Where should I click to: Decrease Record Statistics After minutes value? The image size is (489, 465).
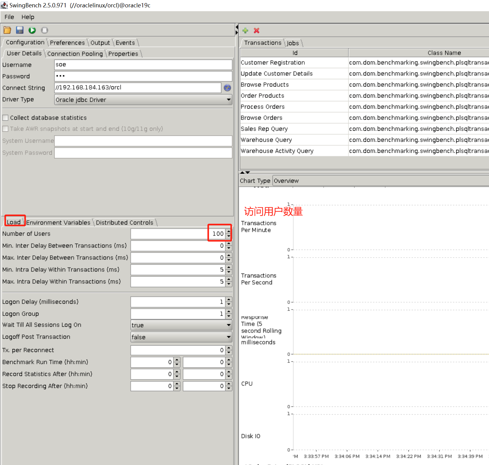[x=229, y=377]
